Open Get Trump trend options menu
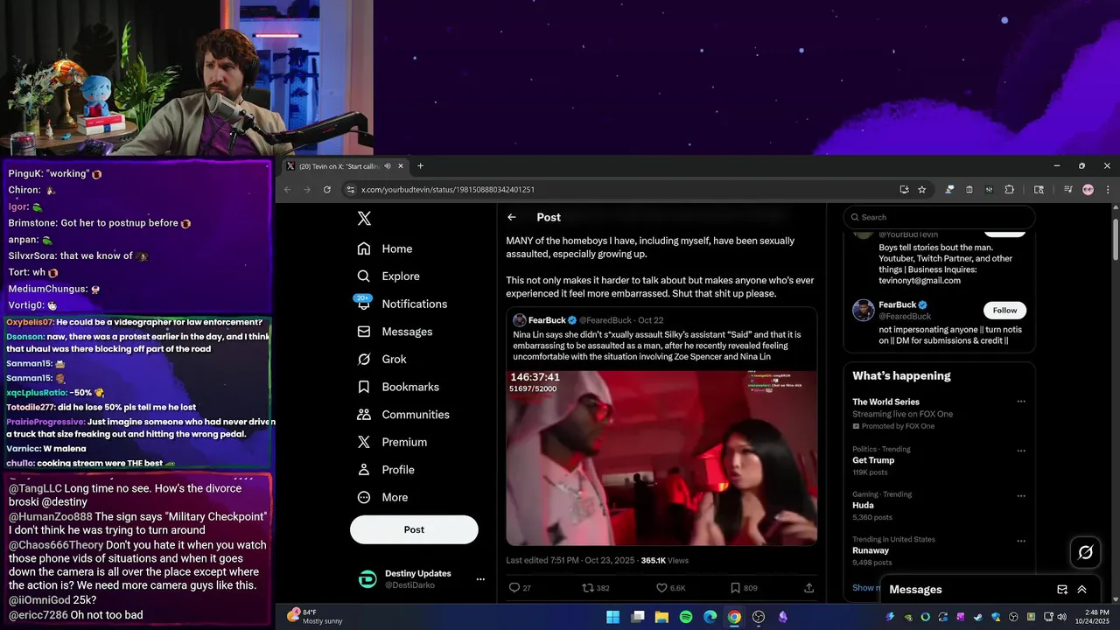The height and width of the screenshot is (630, 1120). 1020,451
